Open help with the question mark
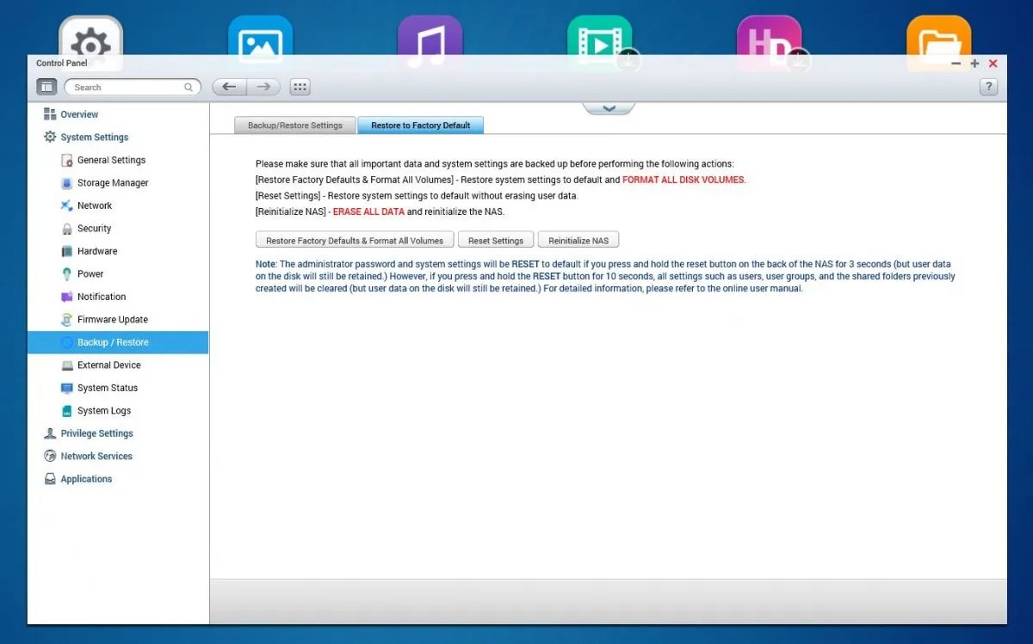The width and height of the screenshot is (1033, 644). [989, 87]
